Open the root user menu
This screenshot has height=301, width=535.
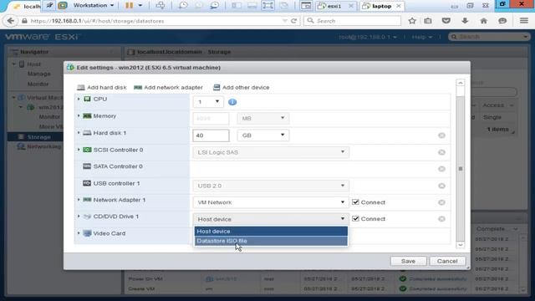coord(368,37)
